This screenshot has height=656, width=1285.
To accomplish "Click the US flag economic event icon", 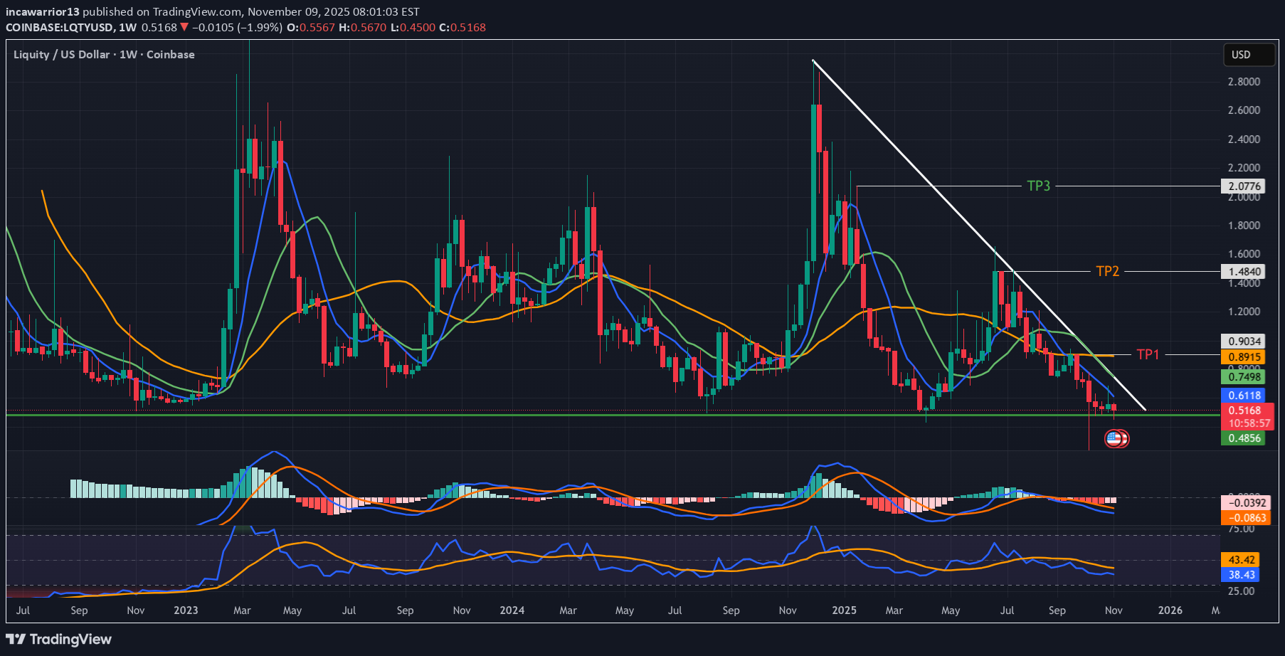I will point(1114,438).
